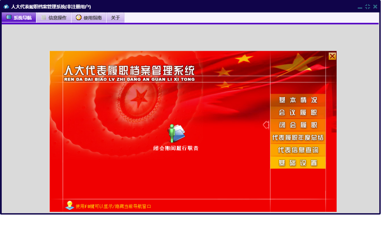Switch to the 系统导航 tab
The image size is (381, 251).
click(x=19, y=17)
